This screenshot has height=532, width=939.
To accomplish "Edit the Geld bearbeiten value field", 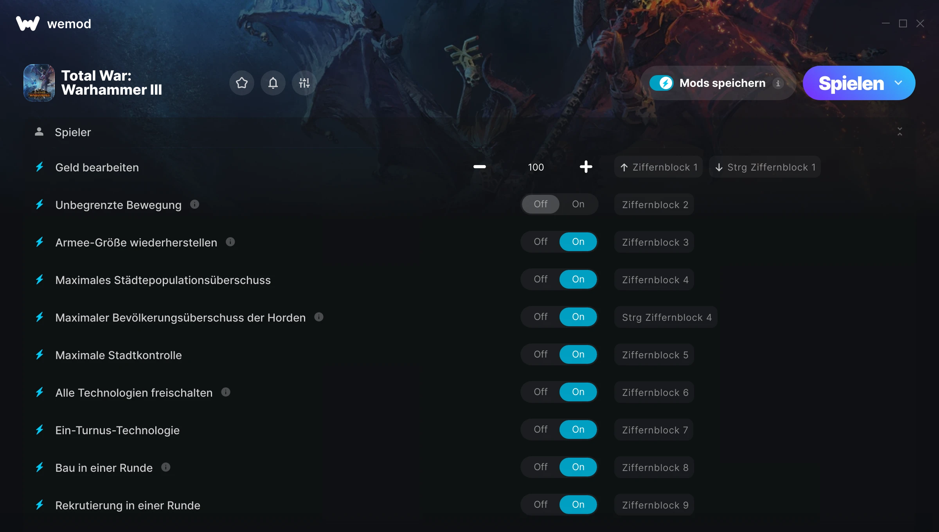I will click(x=536, y=167).
